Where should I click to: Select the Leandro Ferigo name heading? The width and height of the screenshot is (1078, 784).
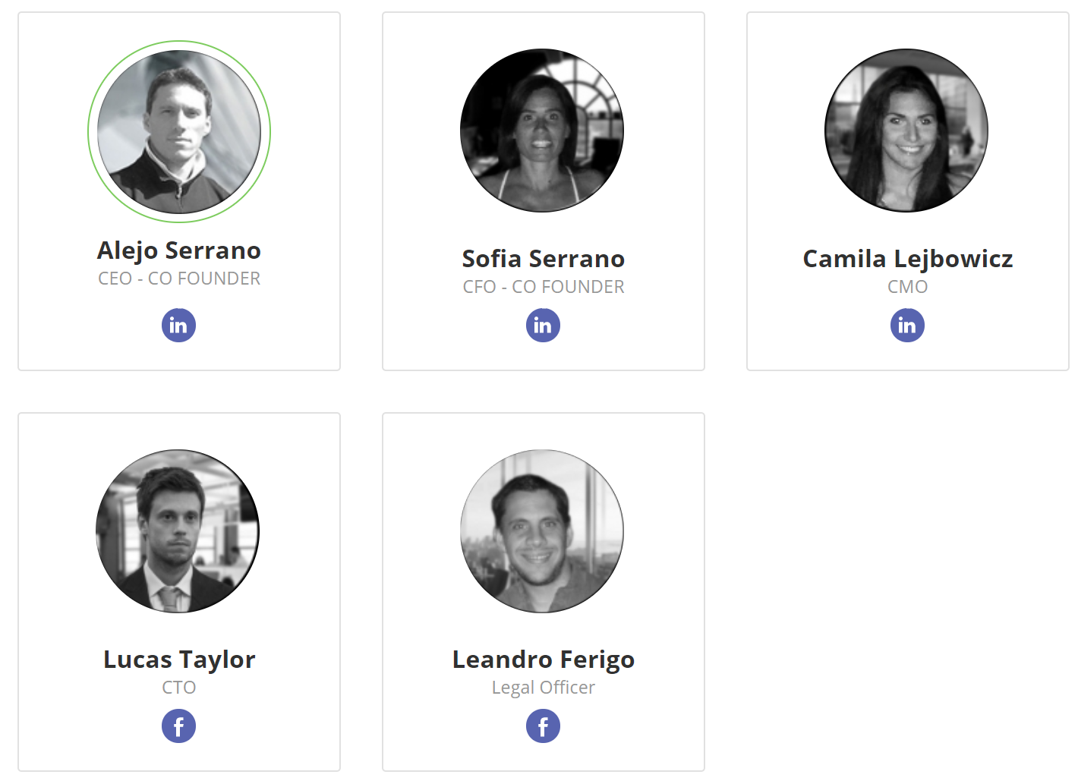[x=544, y=660]
